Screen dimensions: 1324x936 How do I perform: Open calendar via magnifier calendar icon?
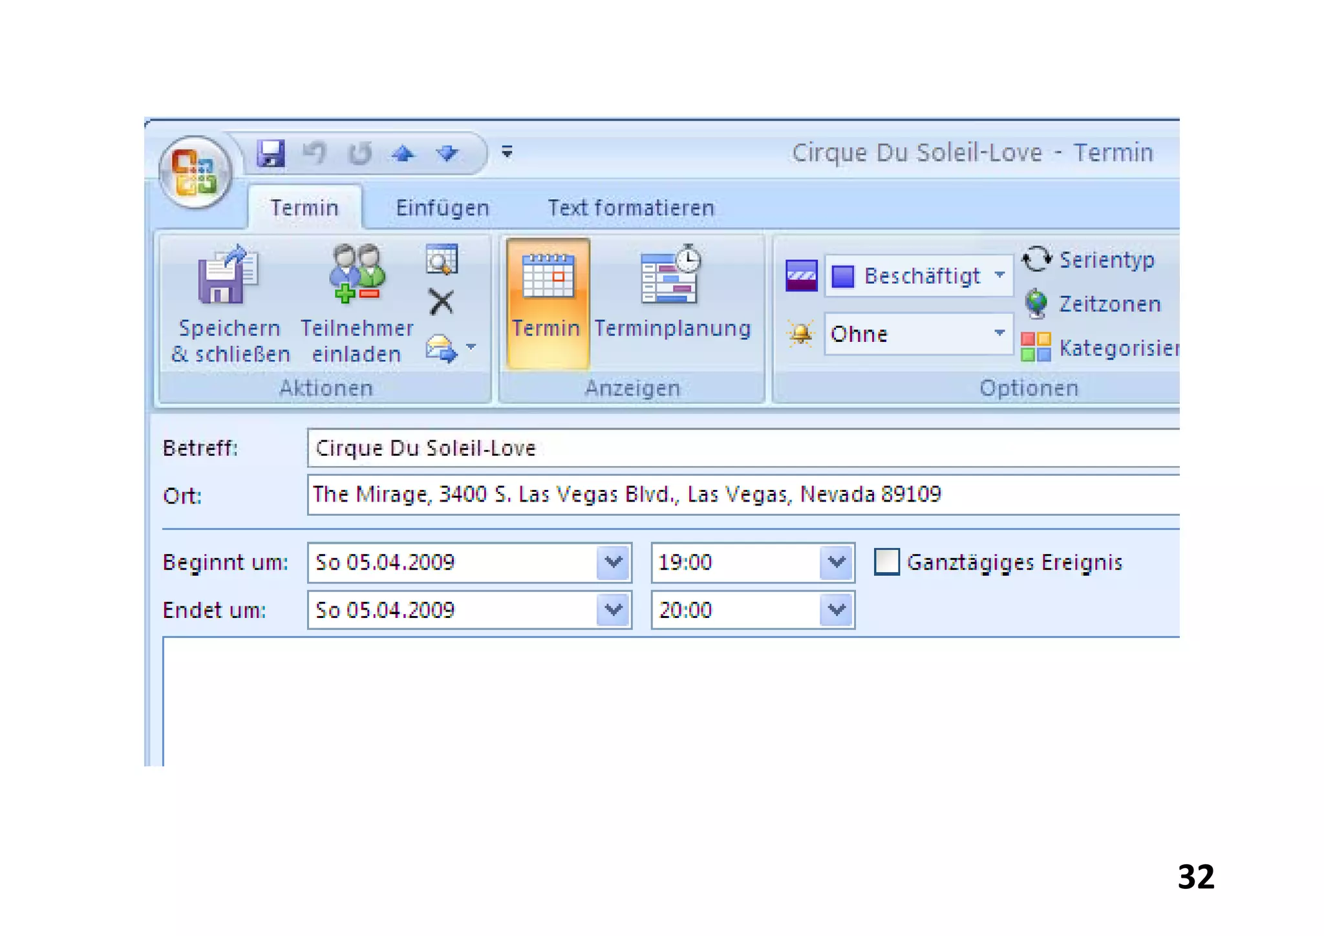click(442, 259)
